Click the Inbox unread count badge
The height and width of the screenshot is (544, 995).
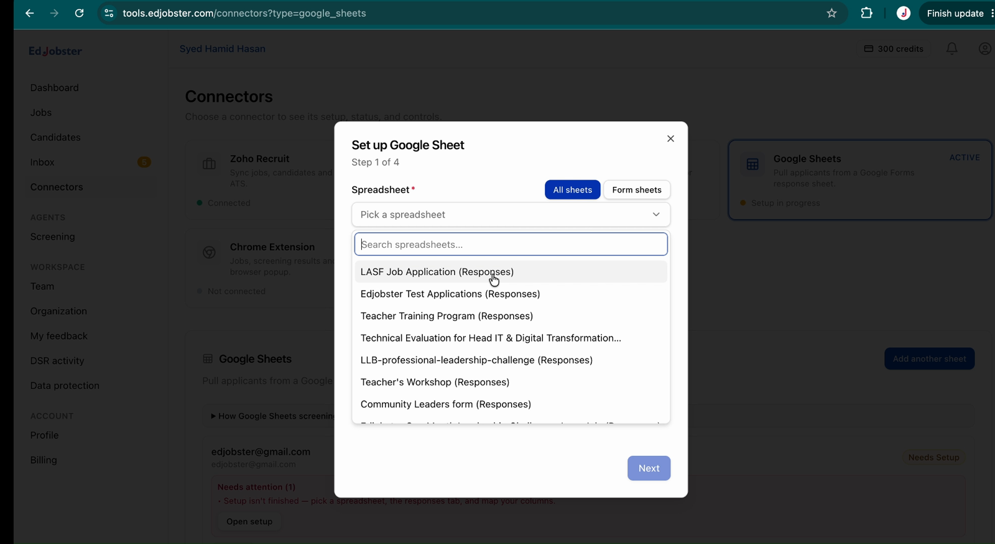click(144, 162)
